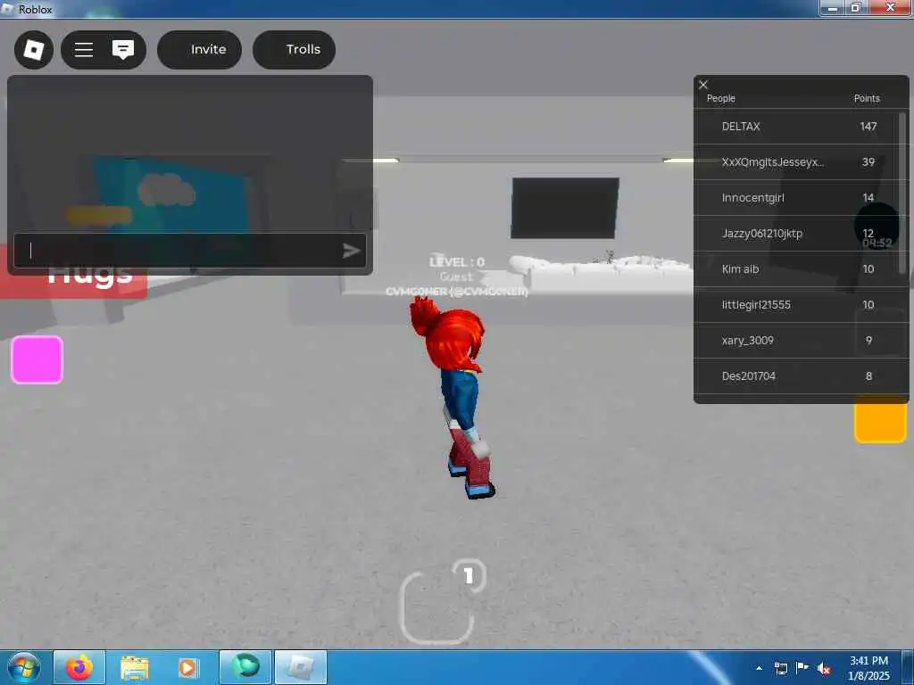This screenshot has width=914, height=685.
Task: Select player littlegirl21555 in leaderboard
Action: click(797, 305)
